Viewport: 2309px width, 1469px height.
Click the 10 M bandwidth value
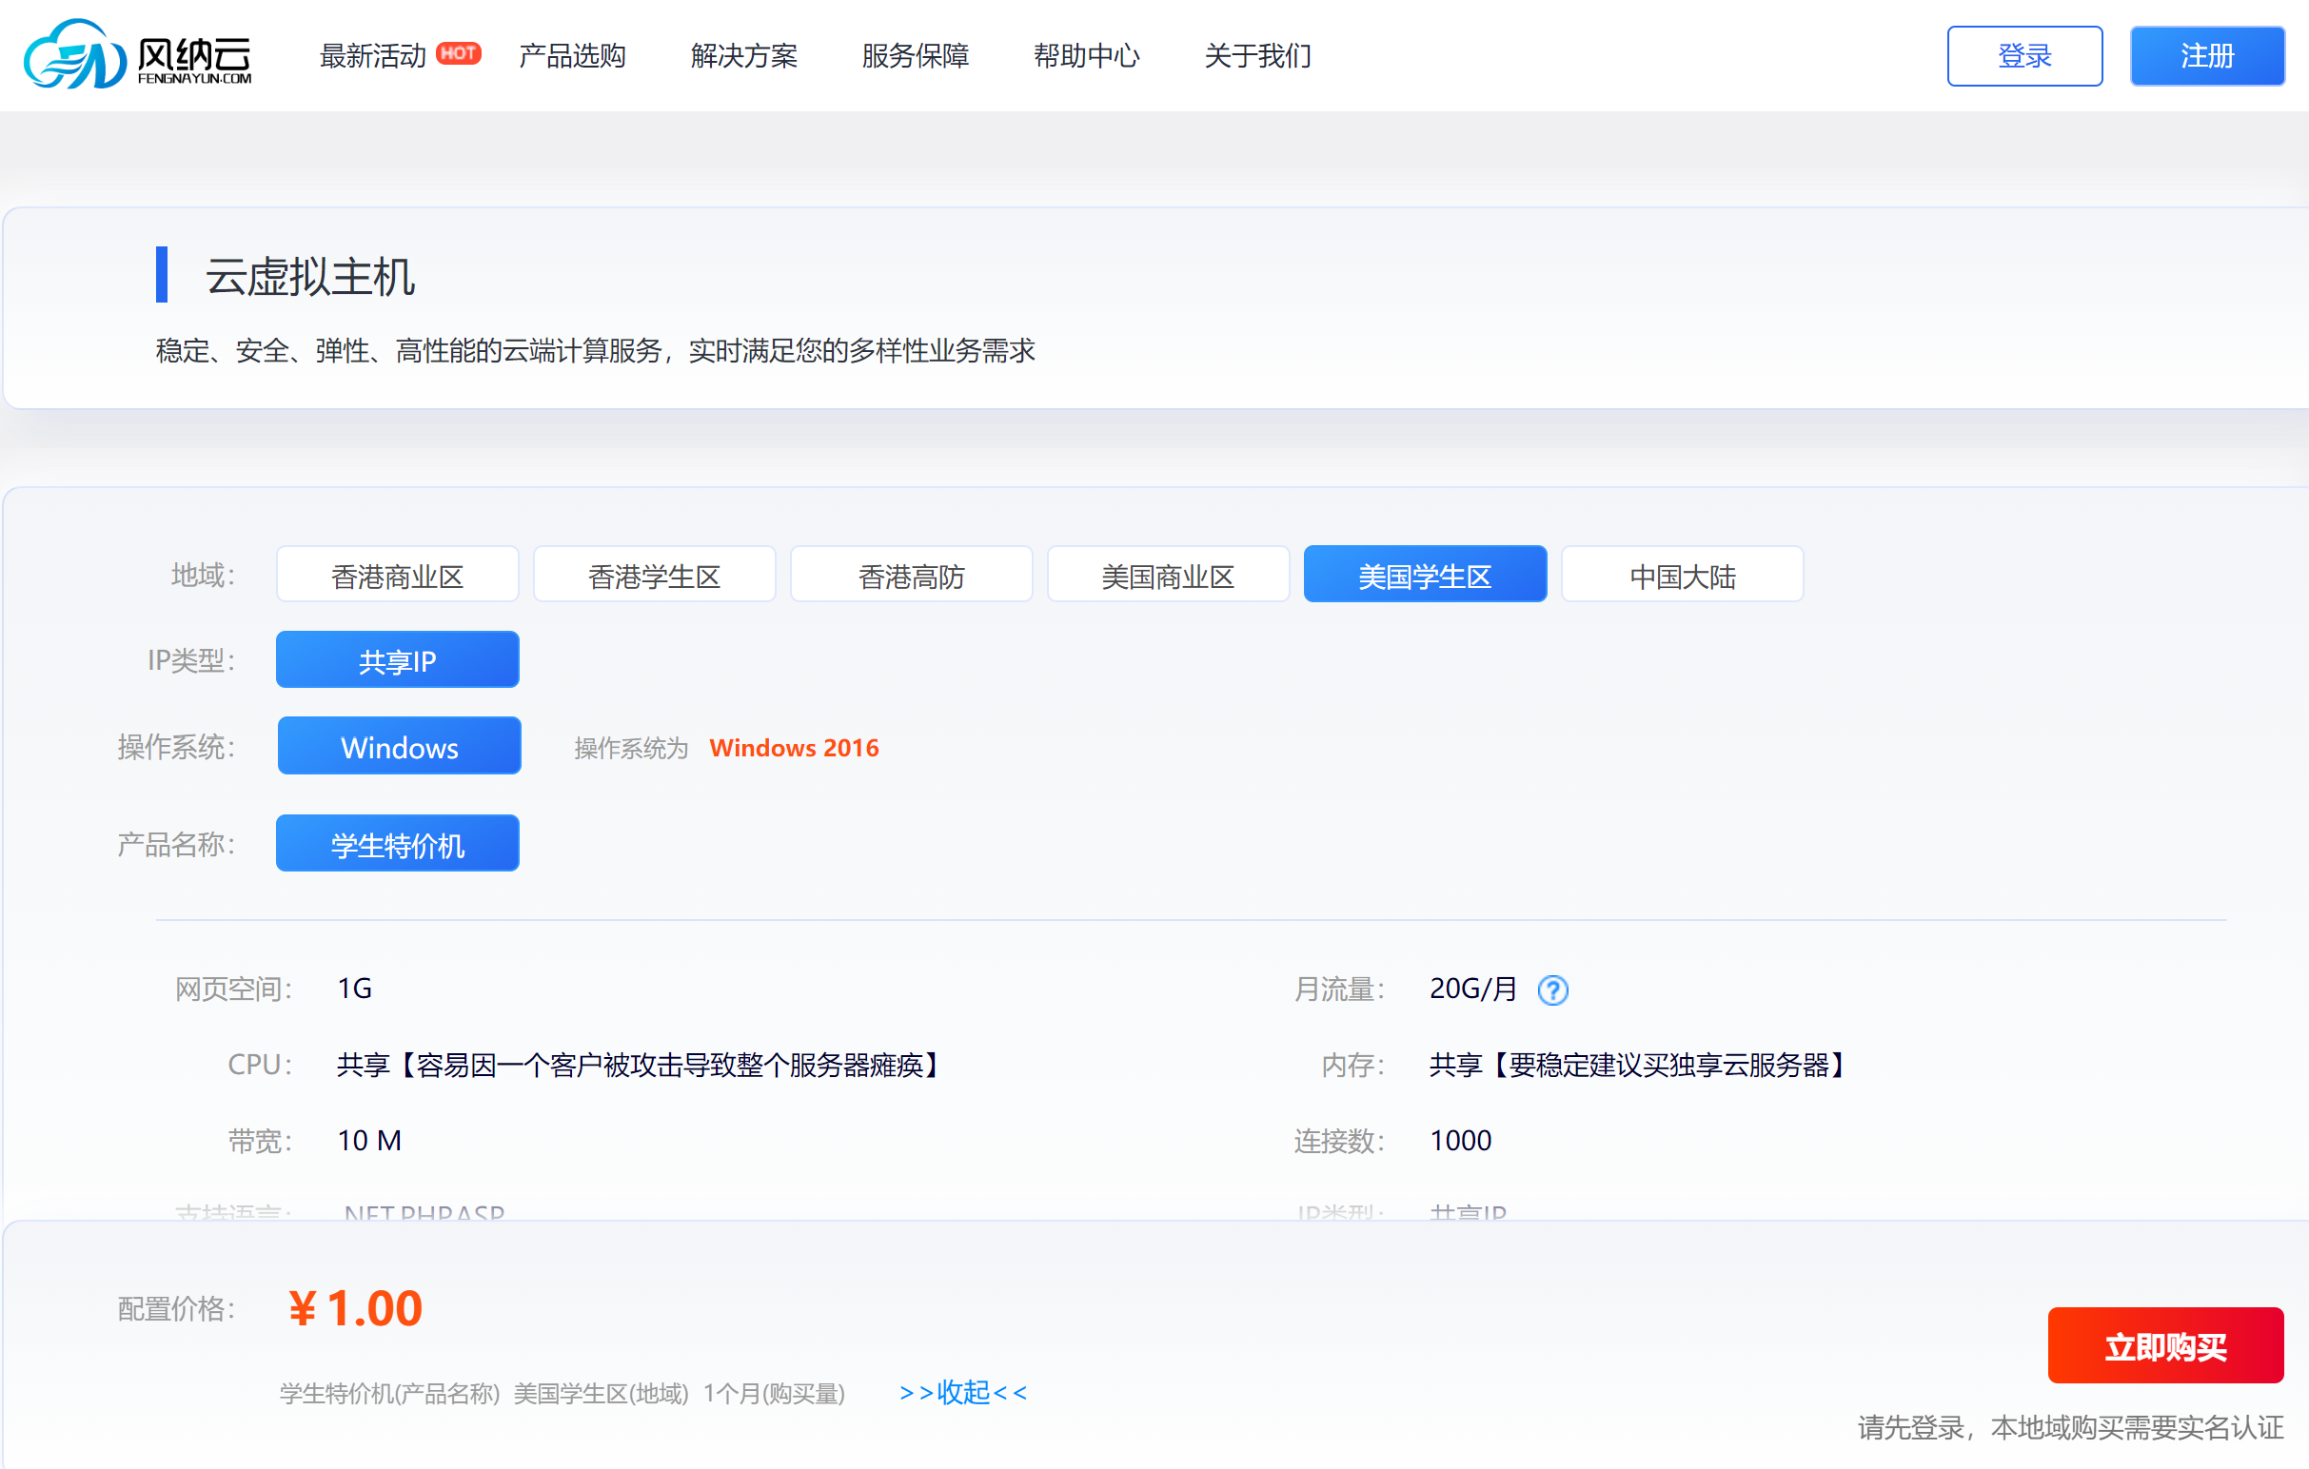(369, 1141)
